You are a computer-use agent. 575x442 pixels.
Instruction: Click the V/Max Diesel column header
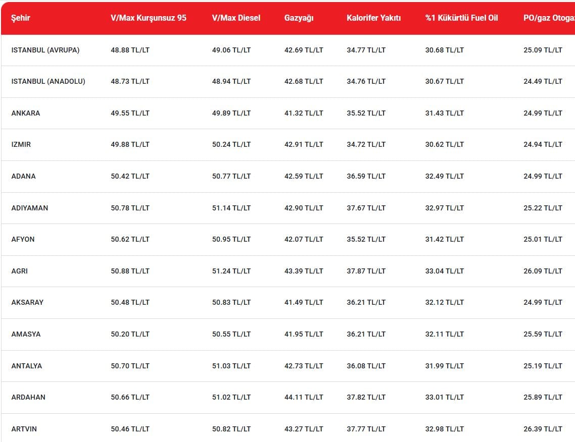click(x=236, y=18)
